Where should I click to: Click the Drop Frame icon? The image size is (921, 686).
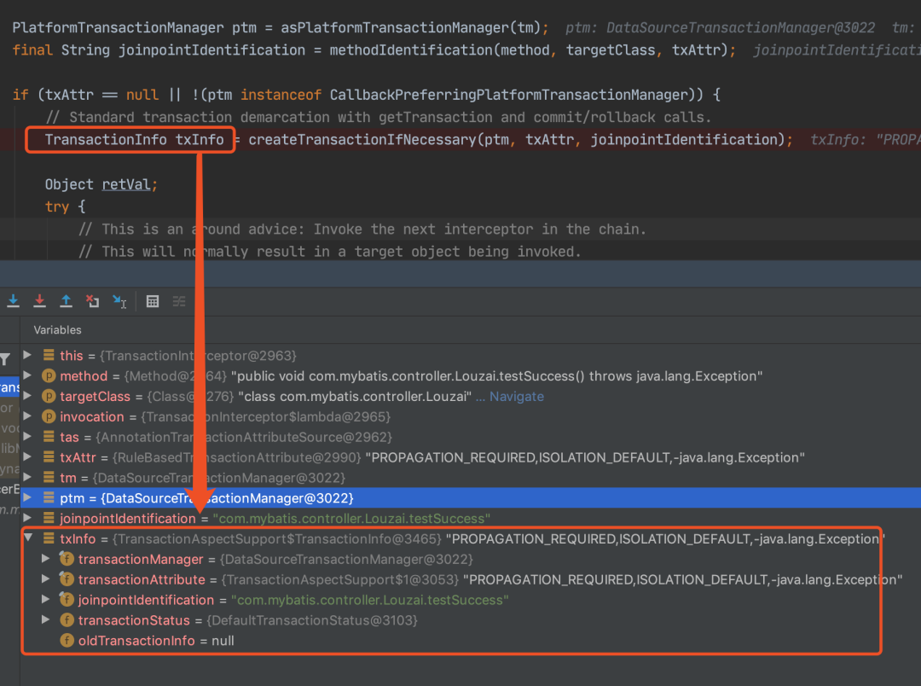(x=92, y=301)
